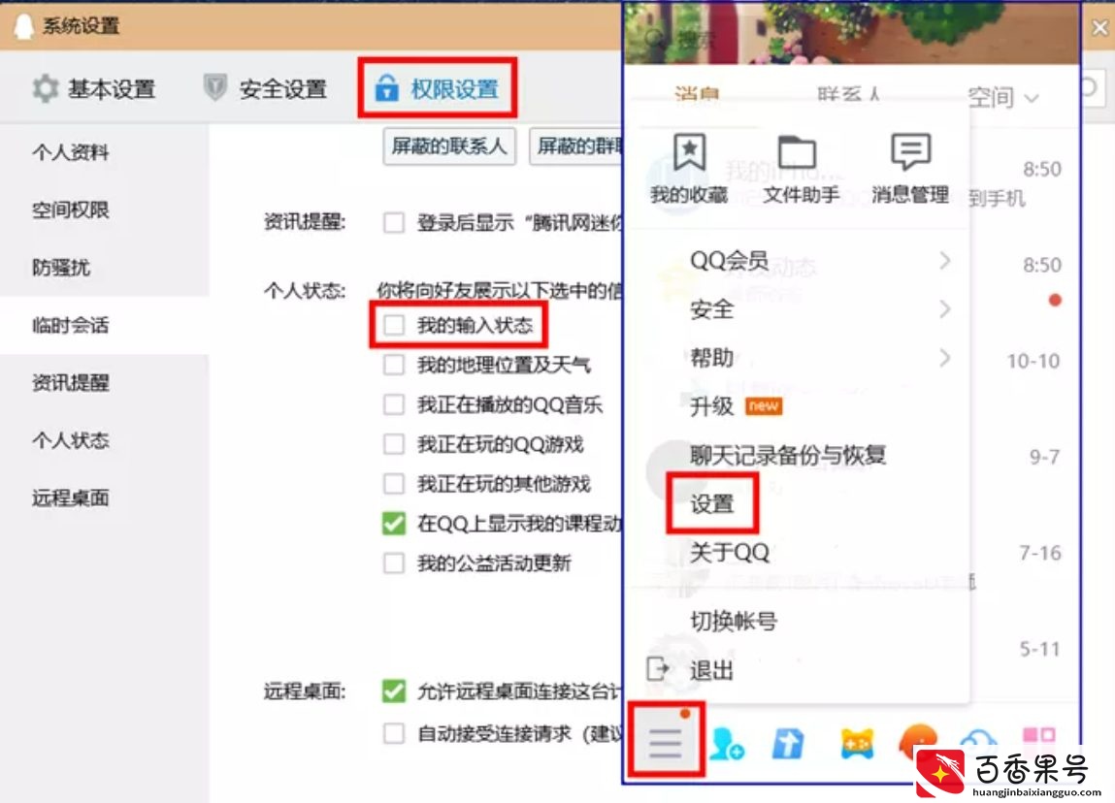Viewport: 1115px width, 803px height.
Task: Click the gear icon of 基本设置
Action: 46,89
